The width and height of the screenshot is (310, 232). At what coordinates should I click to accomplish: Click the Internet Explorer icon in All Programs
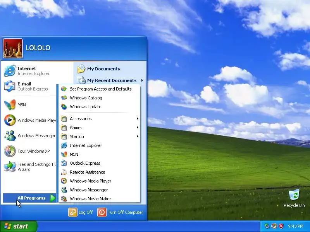tap(64, 145)
